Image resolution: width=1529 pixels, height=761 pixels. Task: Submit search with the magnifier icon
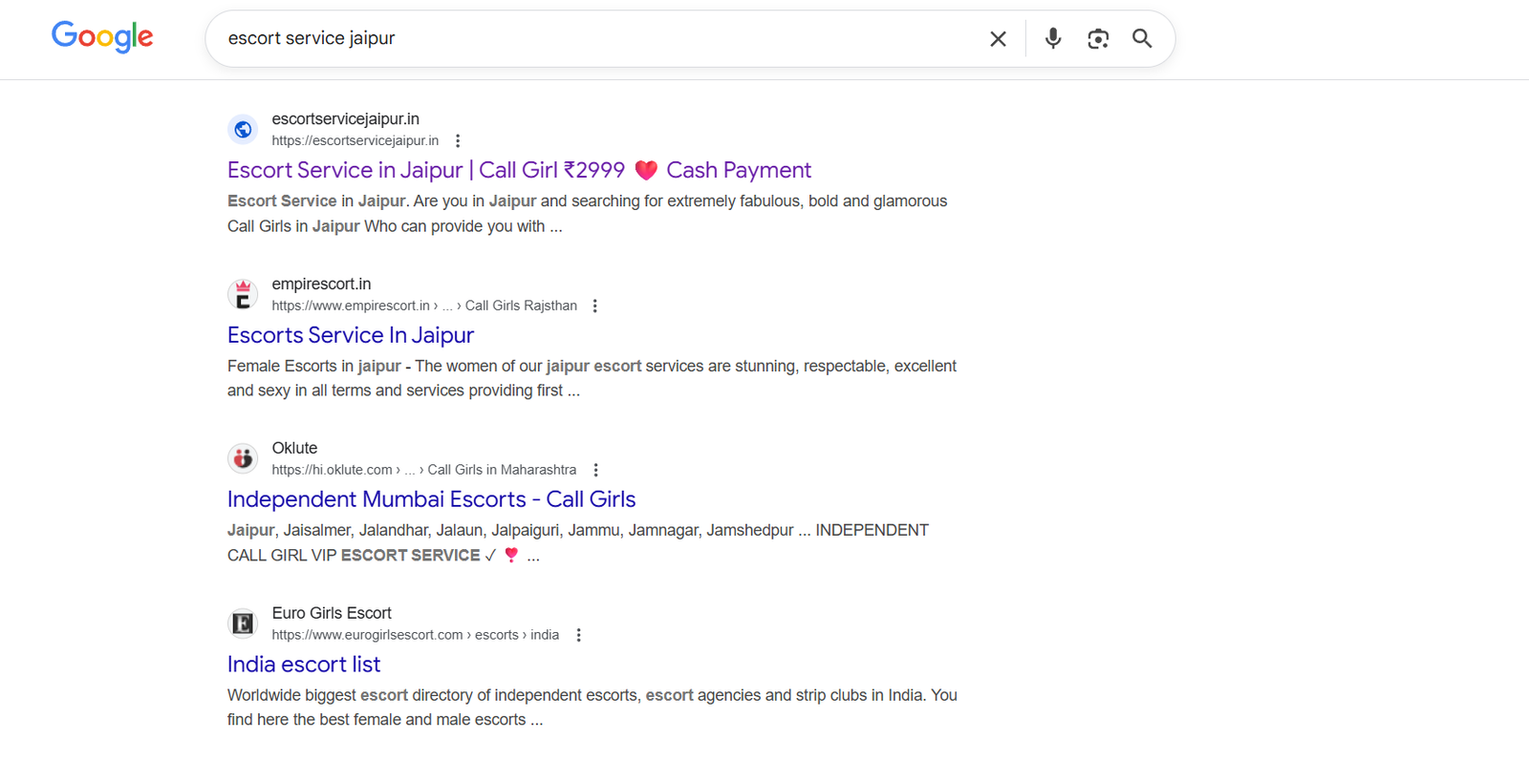tap(1142, 38)
